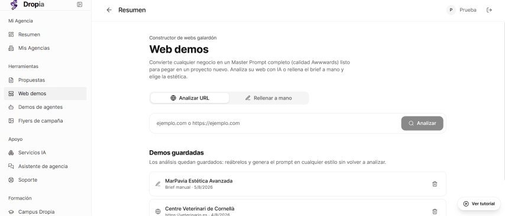Click the play icon in Ver tutorial
Image resolution: width=505 pixels, height=216 pixels.
[x=466, y=204]
